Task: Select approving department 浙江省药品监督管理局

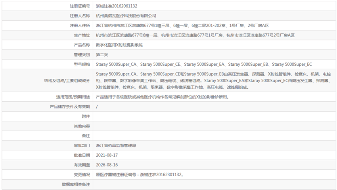Action: pyautogui.click(x=116, y=146)
